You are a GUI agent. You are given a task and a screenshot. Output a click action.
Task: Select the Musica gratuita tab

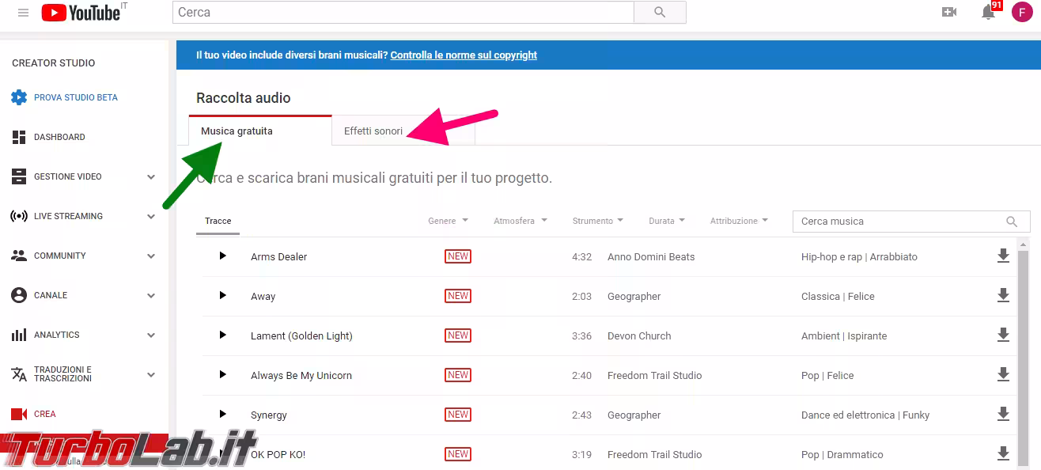tap(237, 131)
